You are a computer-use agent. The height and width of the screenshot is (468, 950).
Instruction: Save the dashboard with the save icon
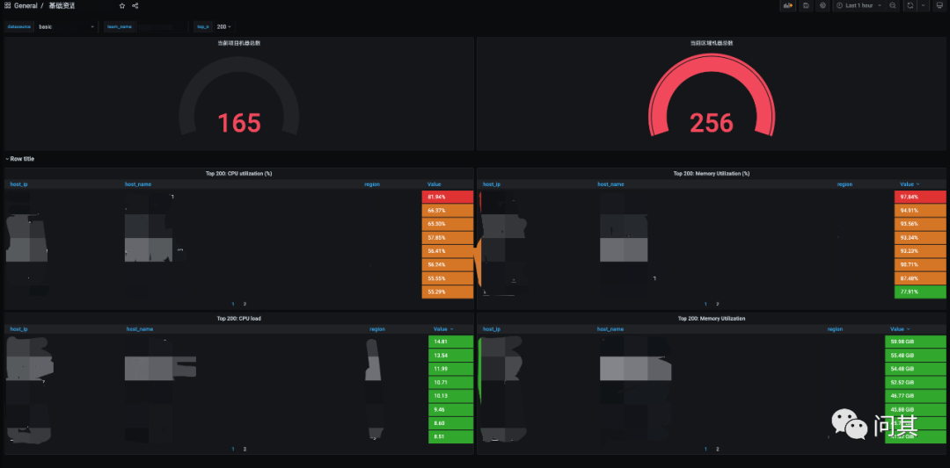[806, 5]
